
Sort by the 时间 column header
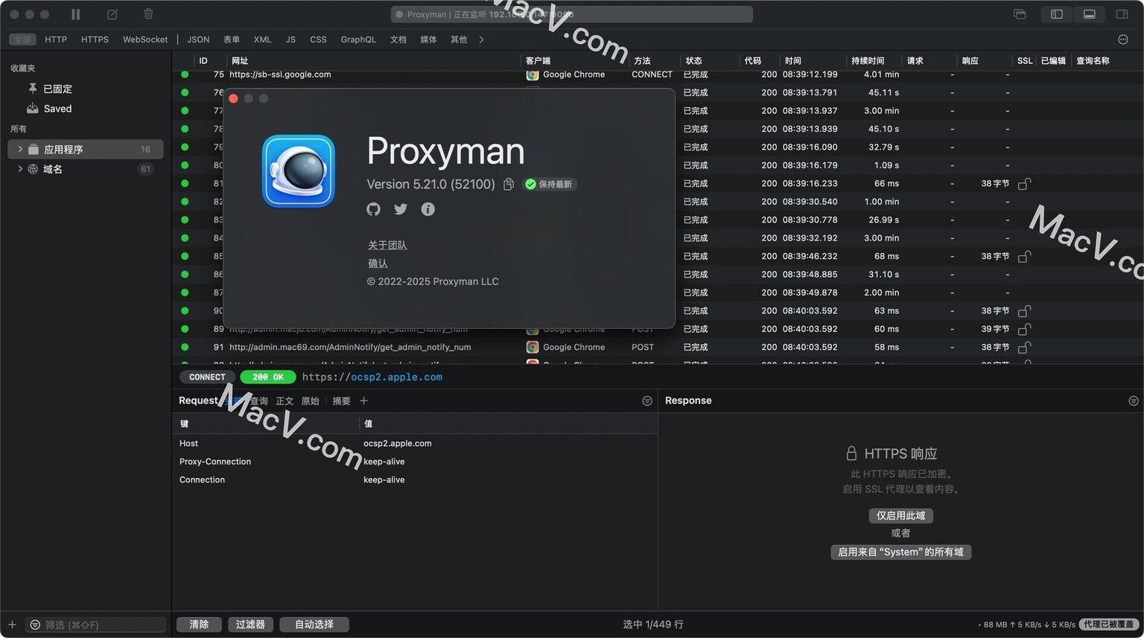click(792, 60)
